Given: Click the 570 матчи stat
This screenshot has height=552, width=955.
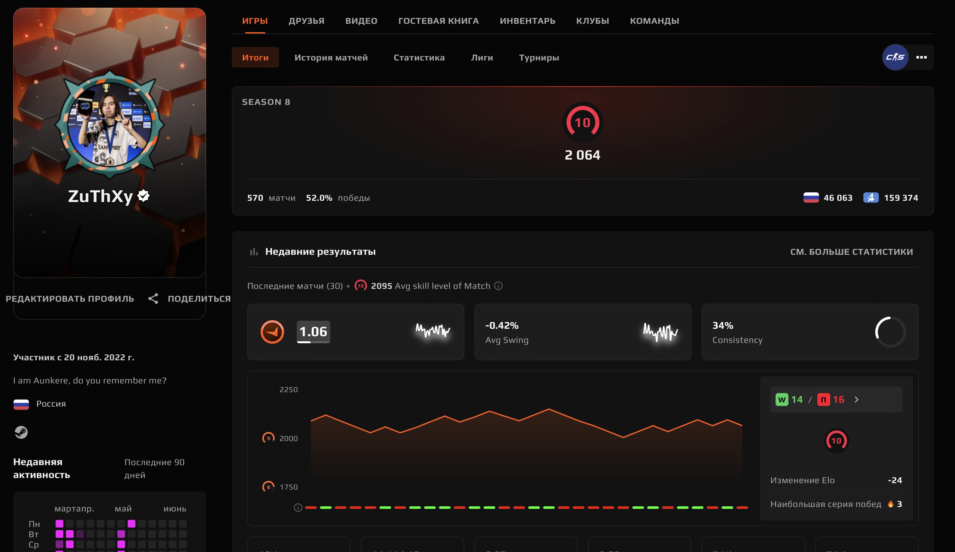Looking at the screenshot, I should pos(271,198).
